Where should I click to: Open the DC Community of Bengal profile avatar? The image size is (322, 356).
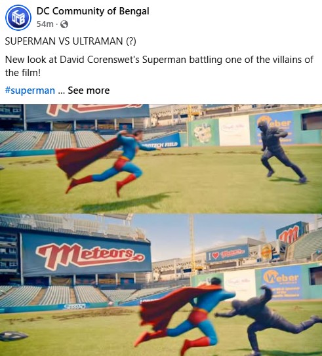[18, 18]
